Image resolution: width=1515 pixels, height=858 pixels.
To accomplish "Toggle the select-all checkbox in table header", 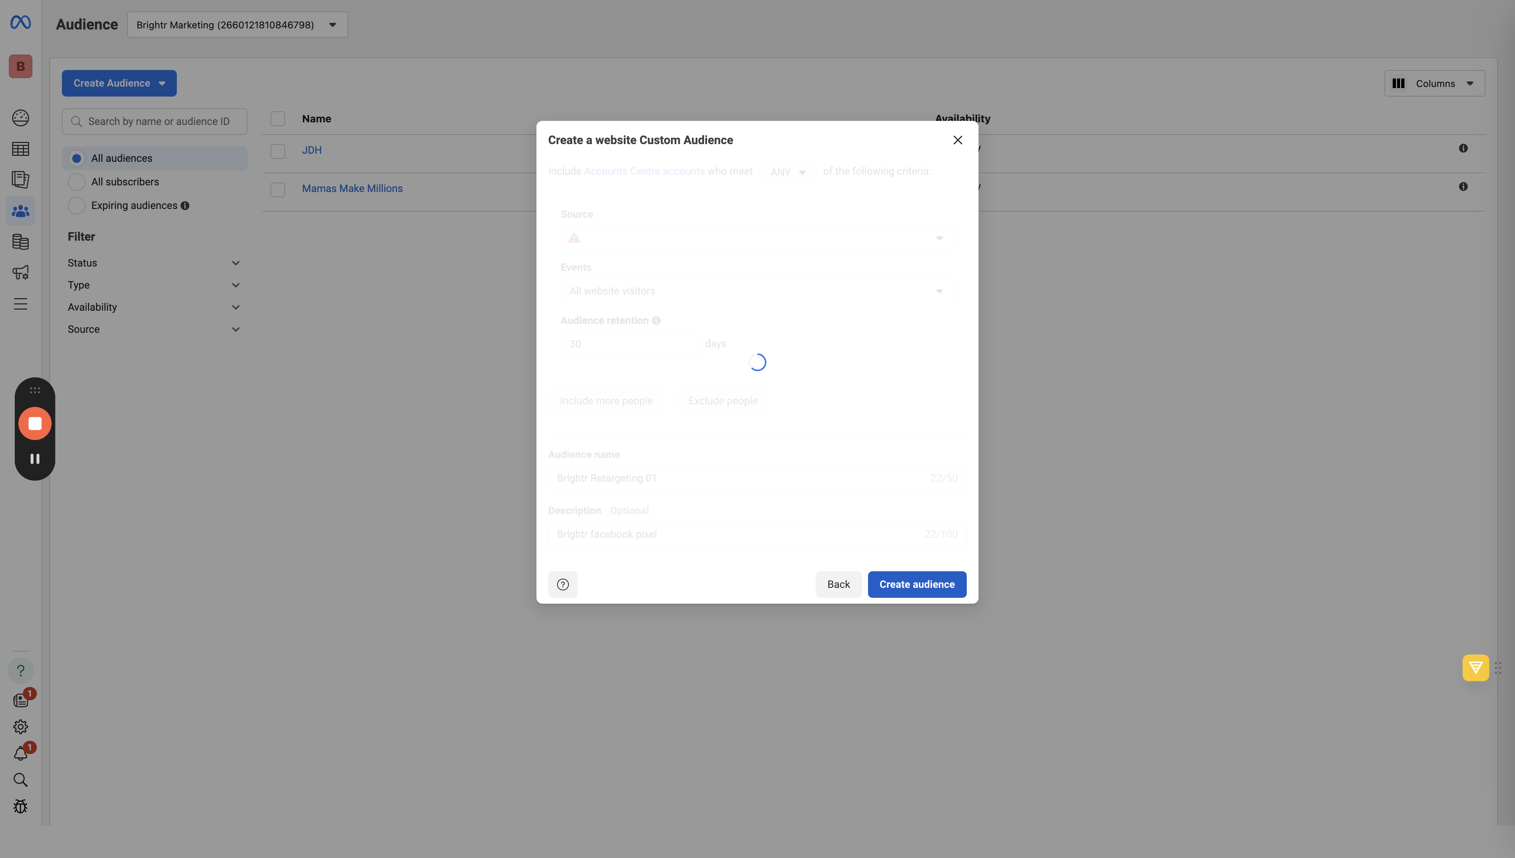I will click(x=277, y=118).
